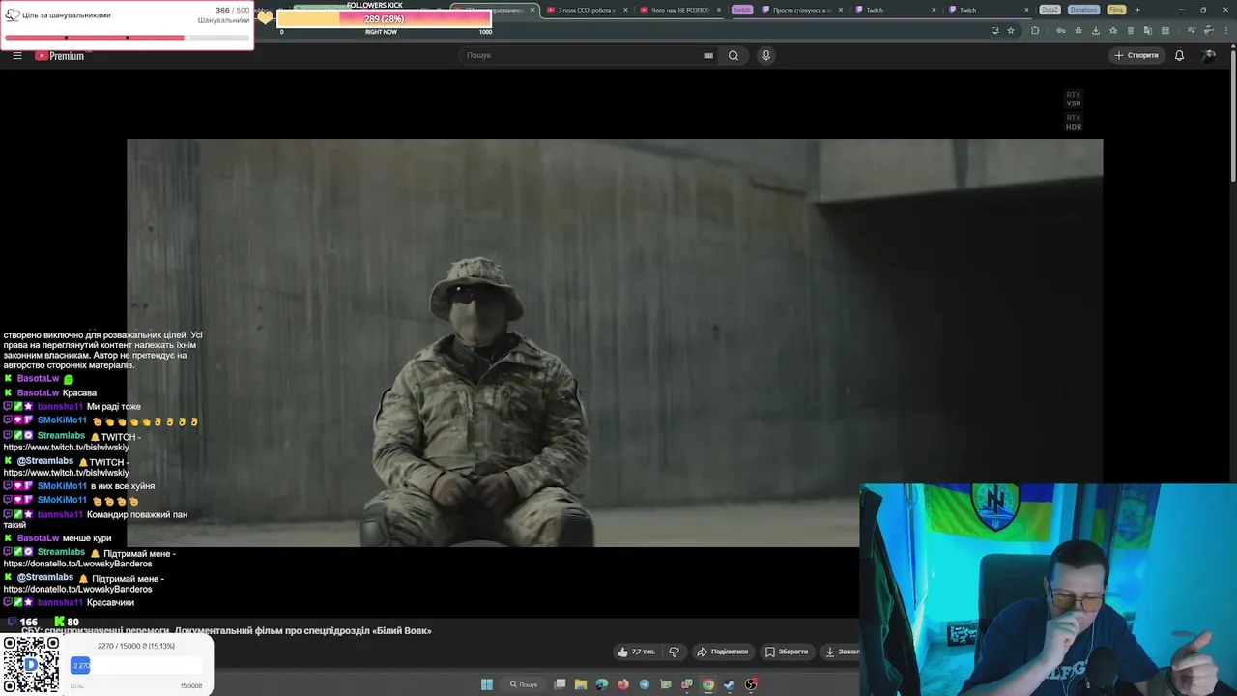Open the Dota2 tab group
Screen dimensions: 1237x696
pos(1050,10)
